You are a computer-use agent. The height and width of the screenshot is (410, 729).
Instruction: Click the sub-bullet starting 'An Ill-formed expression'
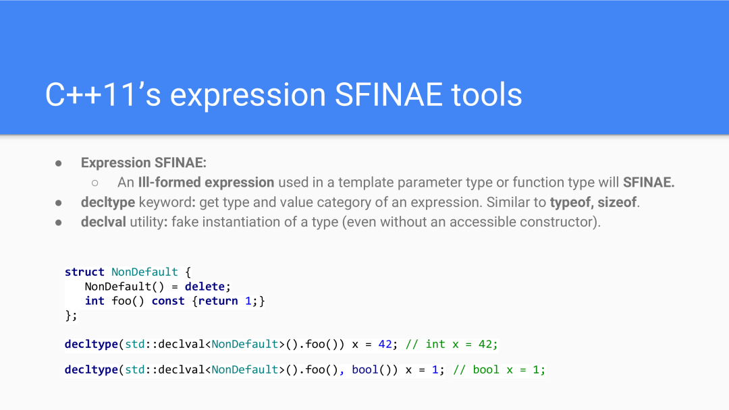click(x=396, y=183)
